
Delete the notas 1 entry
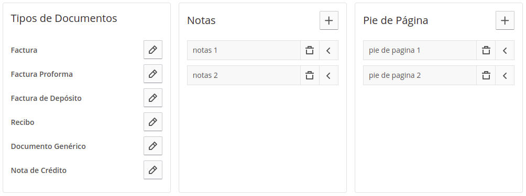(310, 51)
